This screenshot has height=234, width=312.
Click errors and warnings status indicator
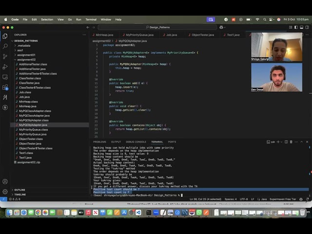coord(15,199)
